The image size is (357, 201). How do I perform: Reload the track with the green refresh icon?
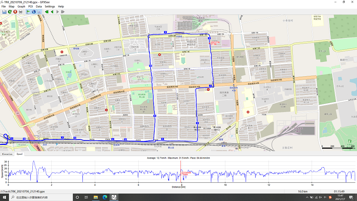tap(10, 12)
